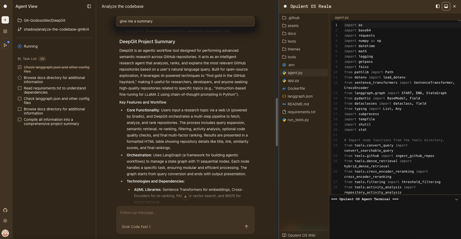Create a new agent with the plus button
This screenshot has height=239, width=461.
pyautogui.click(x=5, y=20)
